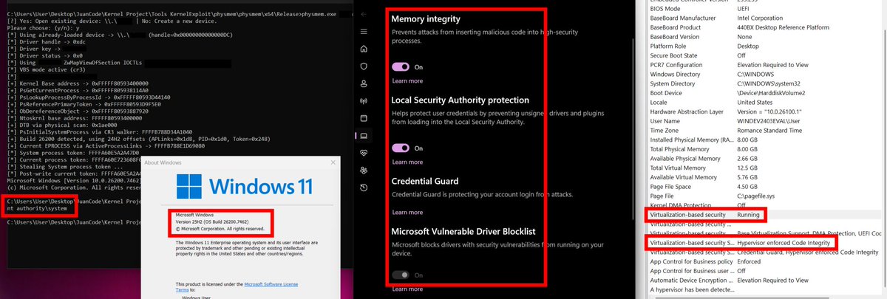
Task: Open Virus & threat protection shield icon
Action: 363,66
